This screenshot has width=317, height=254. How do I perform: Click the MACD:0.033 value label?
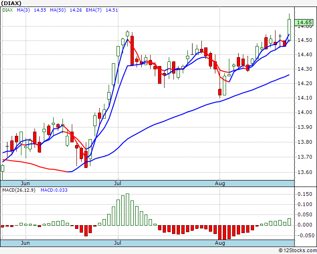click(54, 190)
